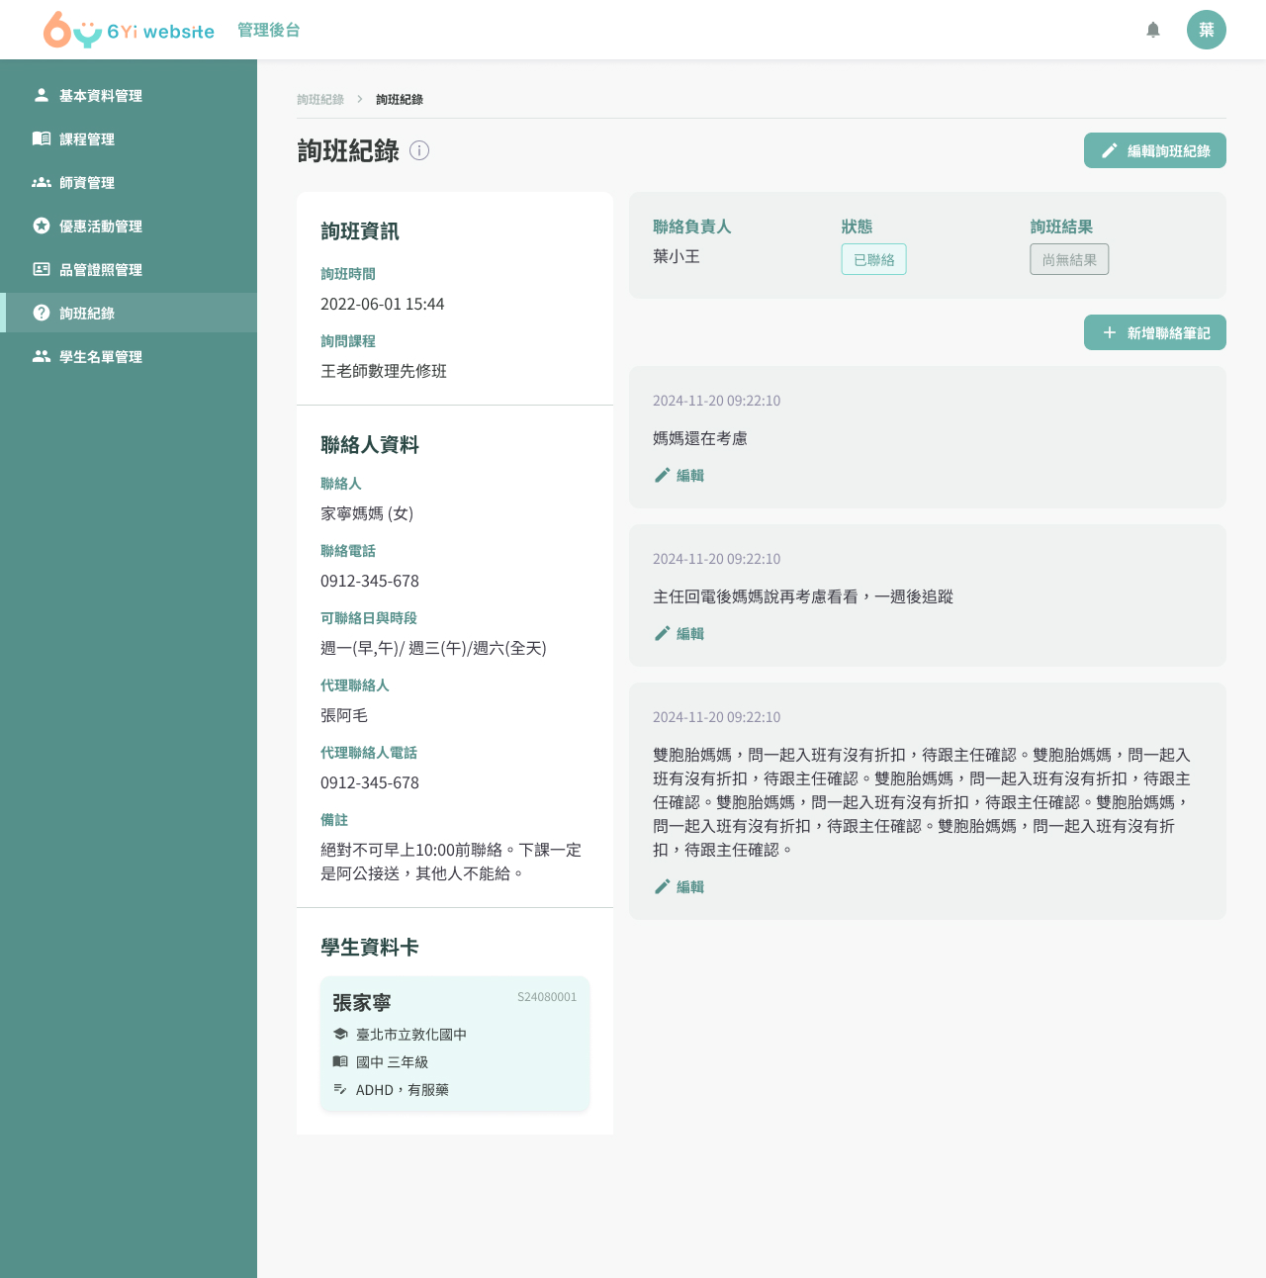Open the 葉 user avatar menu
Image resolution: width=1266 pixels, height=1278 pixels.
1207,30
